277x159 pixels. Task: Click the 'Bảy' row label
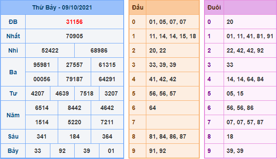(13, 151)
